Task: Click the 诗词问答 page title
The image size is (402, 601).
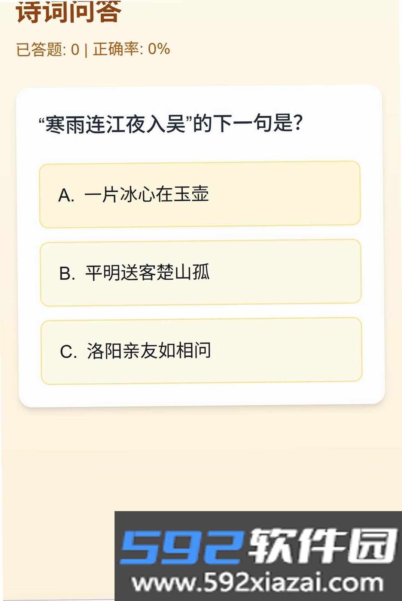Action: point(68,12)
